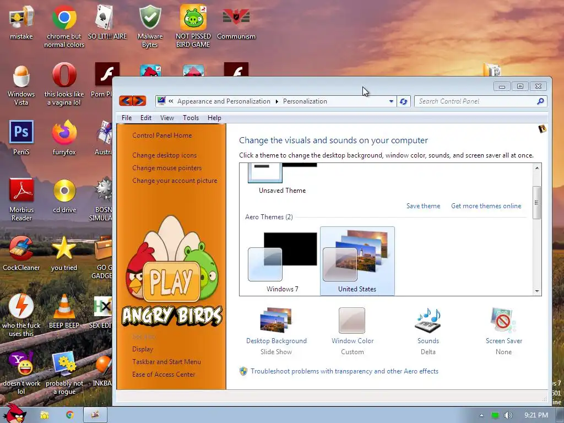
Task: Open the Photoshop 'Ps' desktop icon
Action: tap(21, 132)
